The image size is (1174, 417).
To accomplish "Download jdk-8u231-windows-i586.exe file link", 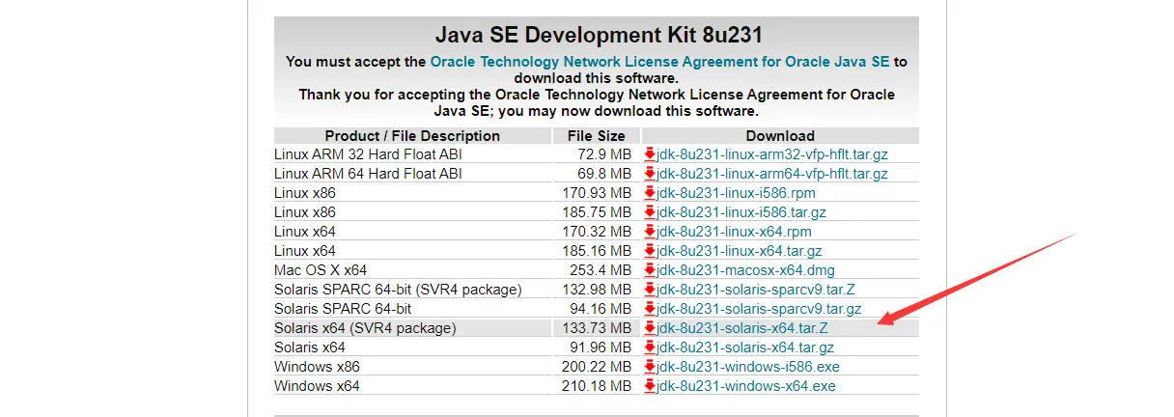I will pyautogui.click(x=747, y=367).
